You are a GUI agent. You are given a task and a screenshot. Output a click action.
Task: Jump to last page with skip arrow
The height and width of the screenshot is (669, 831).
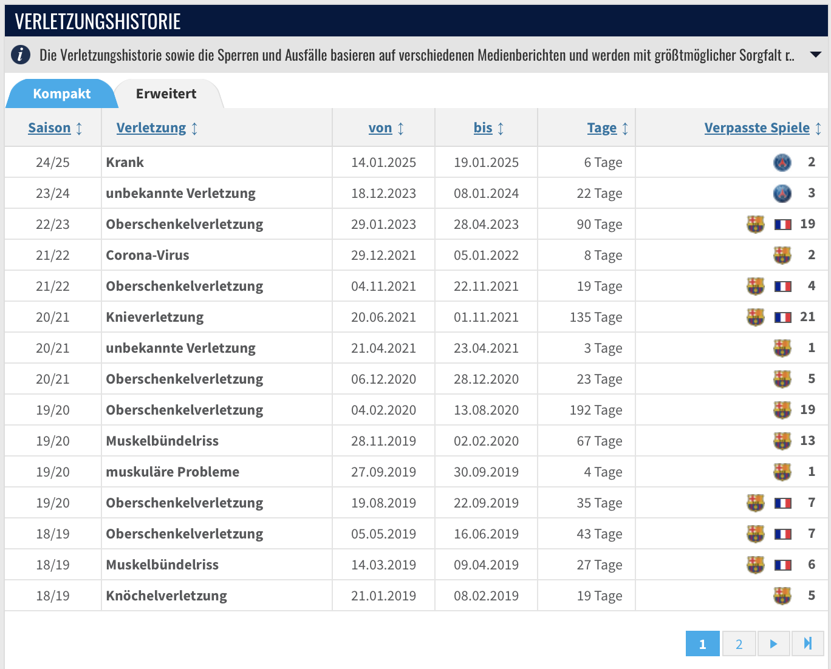(807, 644)
